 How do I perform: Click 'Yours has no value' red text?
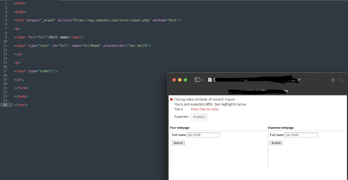point(205,109)
